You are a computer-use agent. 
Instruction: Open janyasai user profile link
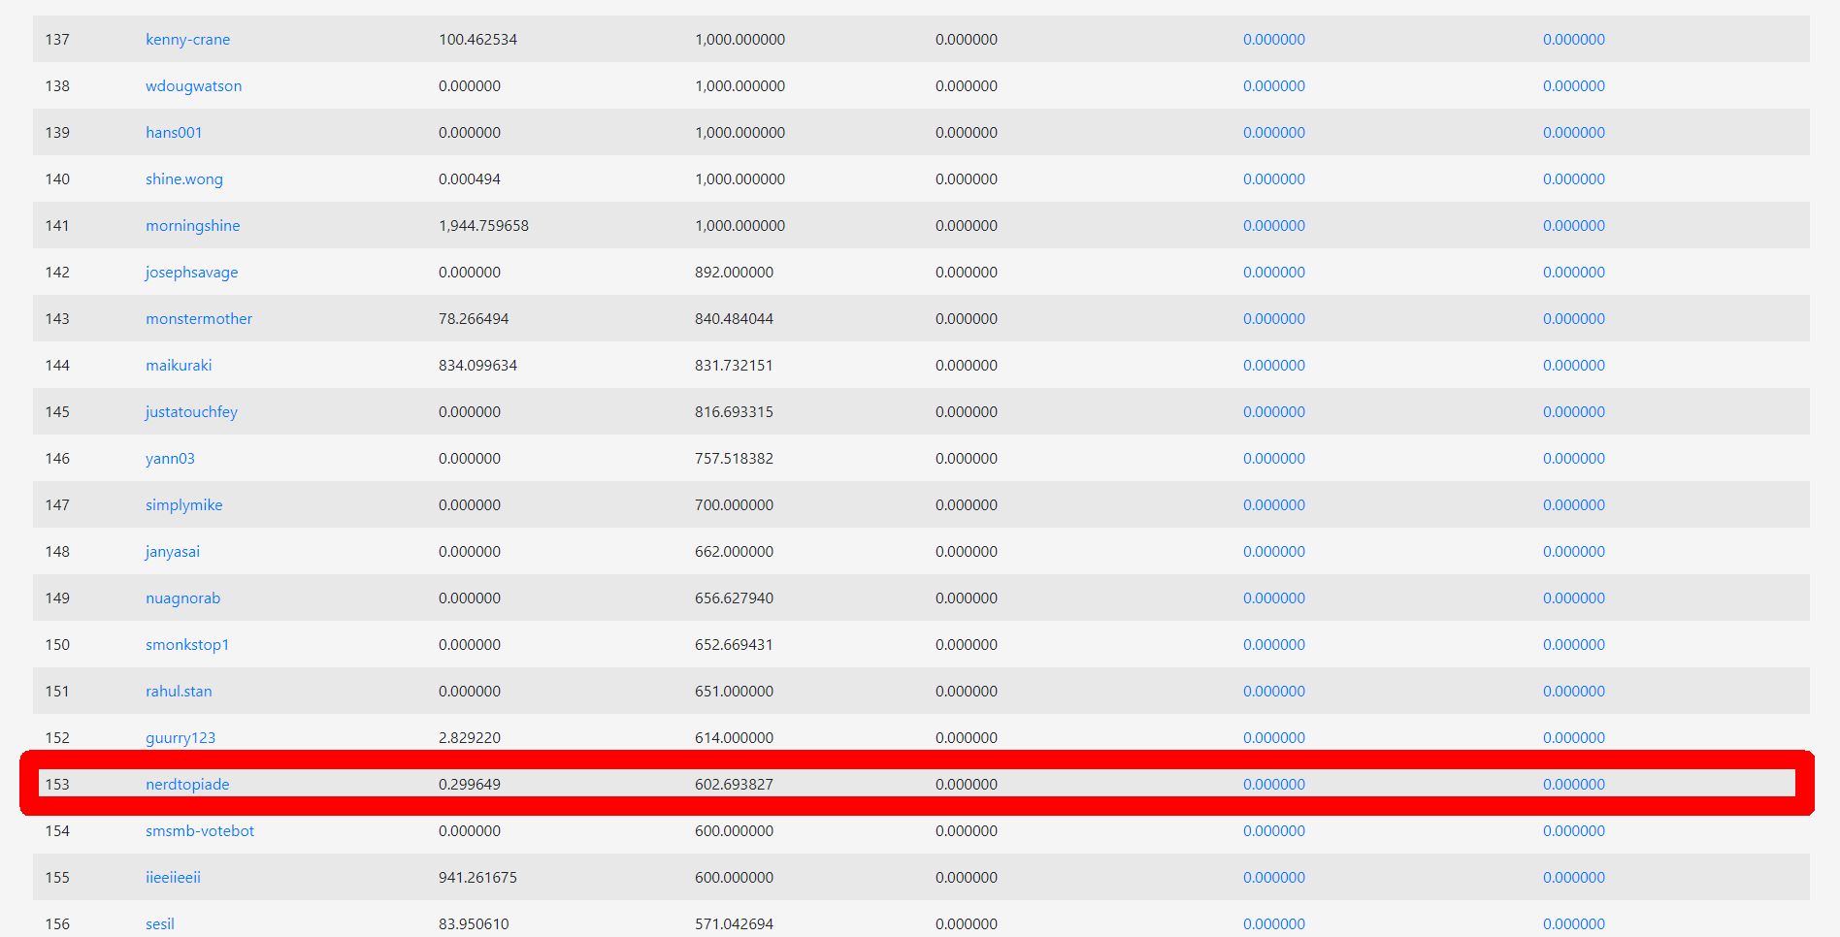coord(173,552)
